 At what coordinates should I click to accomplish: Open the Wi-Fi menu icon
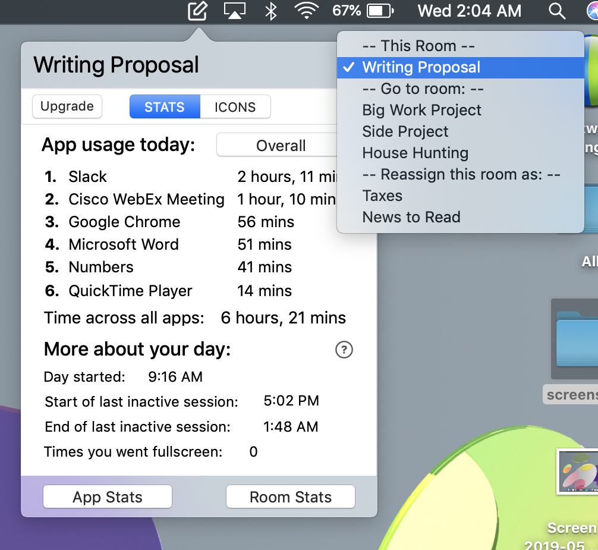307,11
